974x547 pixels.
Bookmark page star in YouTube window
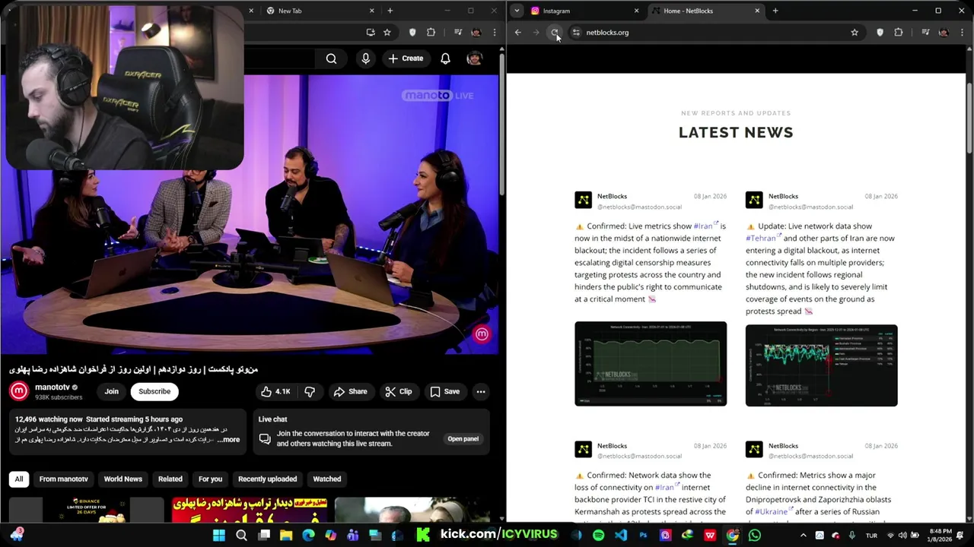pyautogui.click(x=387, y=33)
